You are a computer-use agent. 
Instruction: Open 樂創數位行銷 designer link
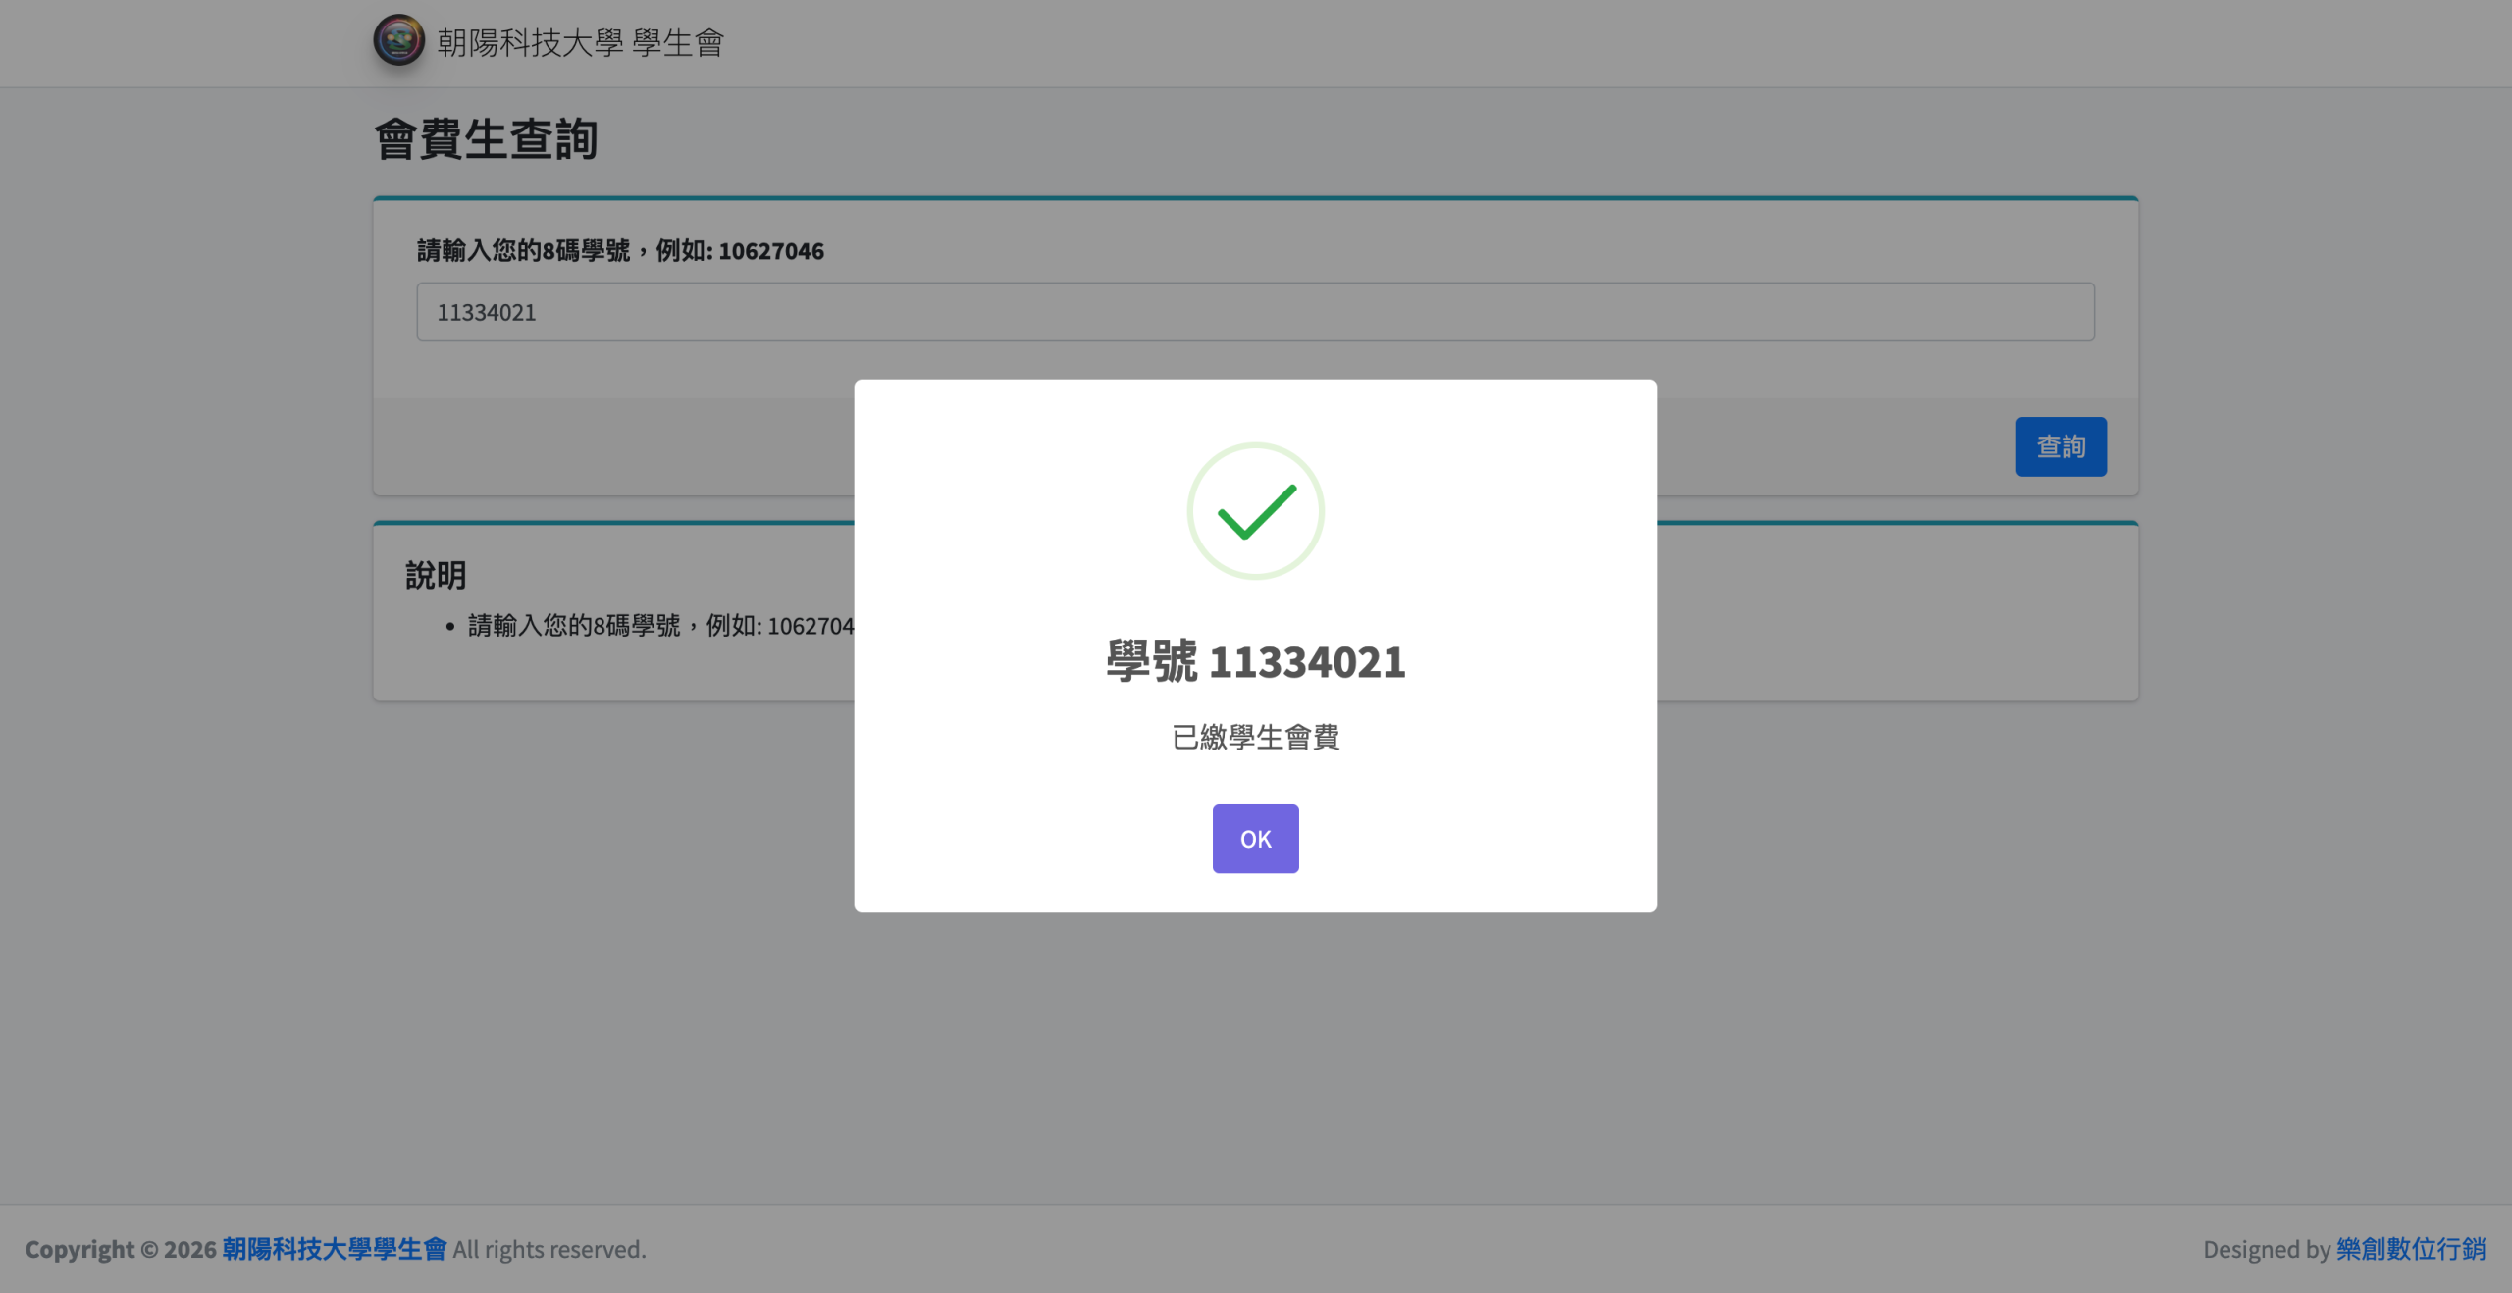pos(2410,1249)
